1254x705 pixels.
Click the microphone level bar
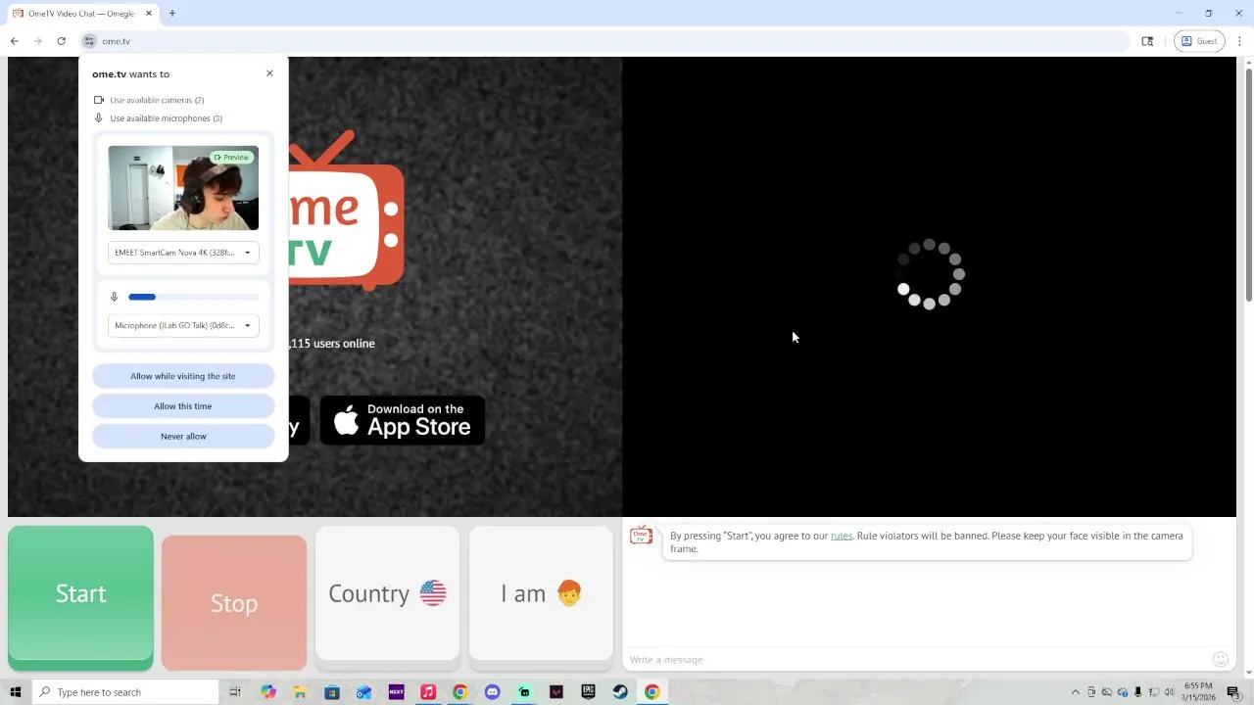[x=194, y=297]
